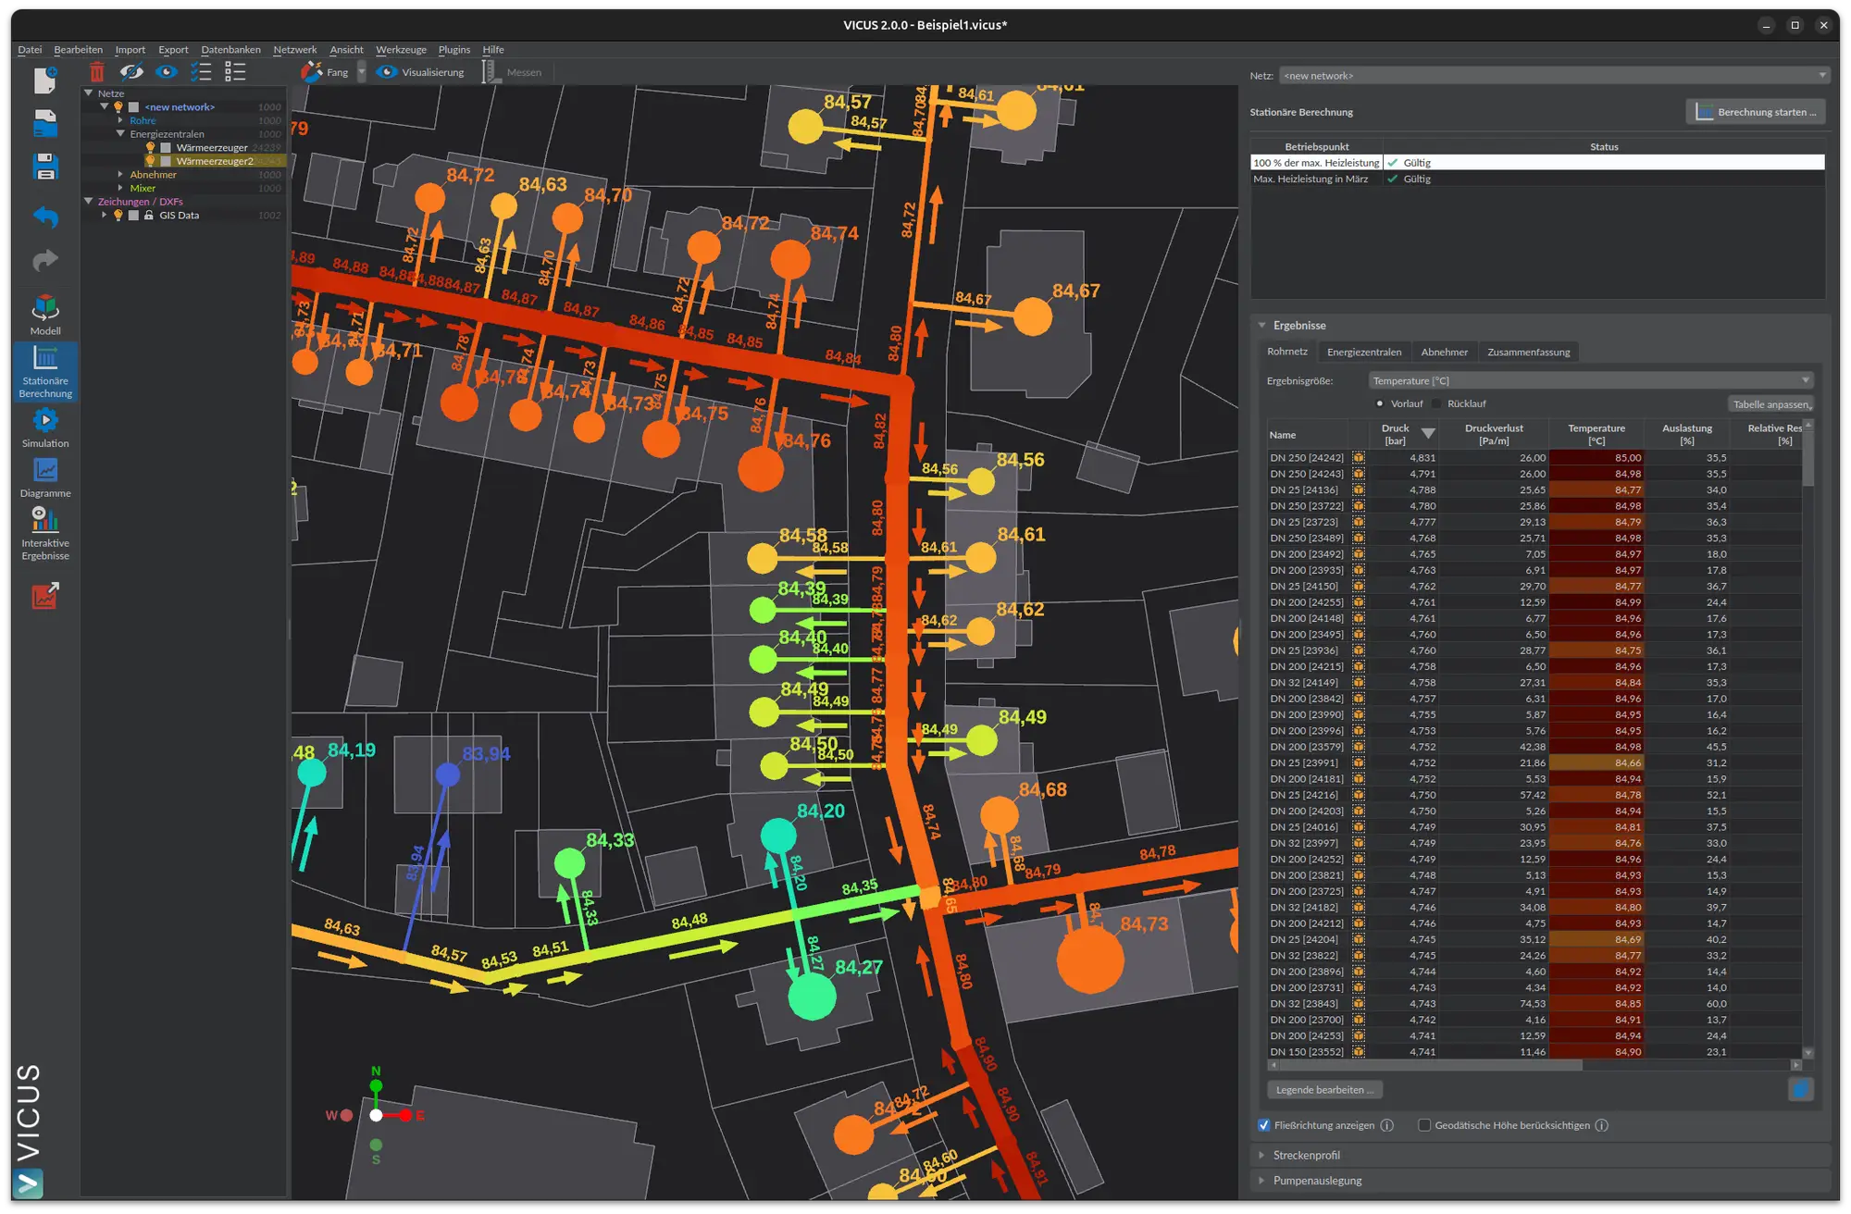The image size is (1851, 1214).
Task: Toggle the Fang snap magnet tool
Action: point(325,72)
